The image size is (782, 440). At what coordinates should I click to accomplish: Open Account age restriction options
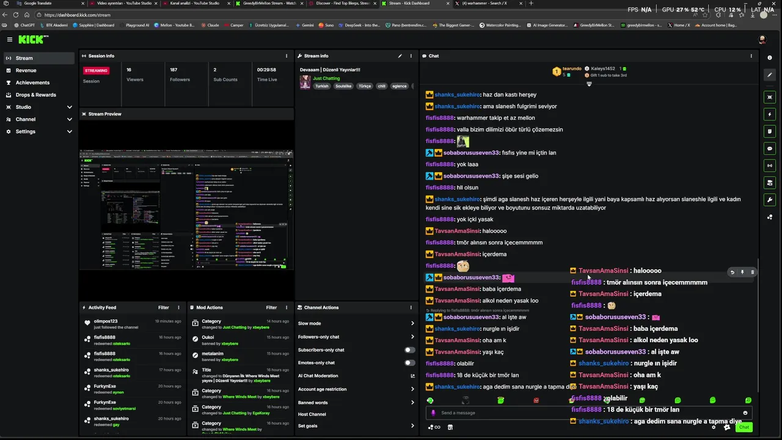click(356, 389)
